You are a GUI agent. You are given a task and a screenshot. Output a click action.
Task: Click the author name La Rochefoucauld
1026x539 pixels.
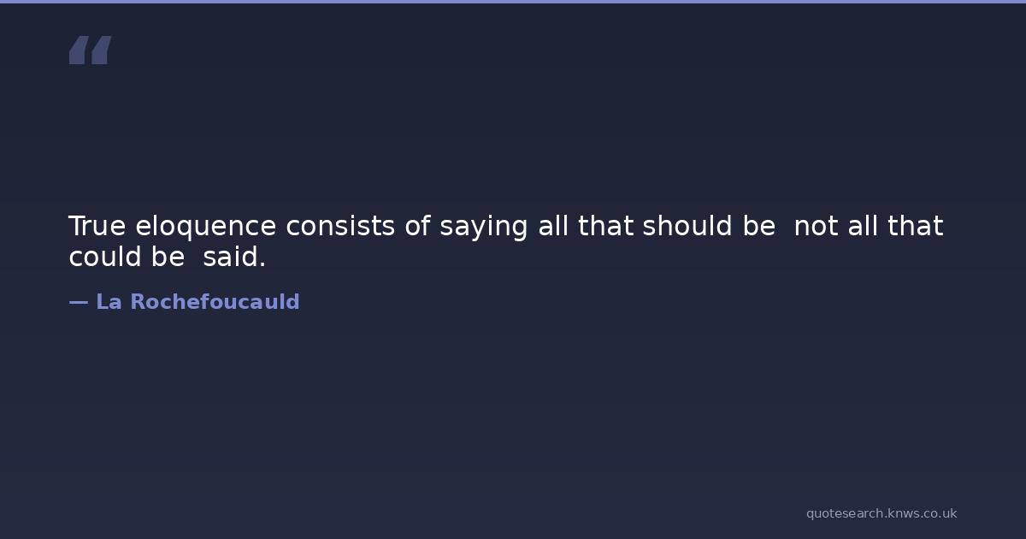click(x=198, y=302)
